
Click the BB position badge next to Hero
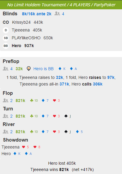6,46
